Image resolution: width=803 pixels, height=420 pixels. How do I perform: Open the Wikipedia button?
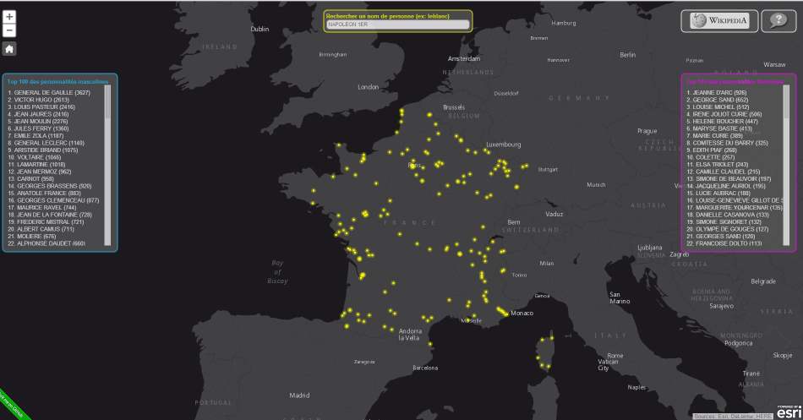(719, 22)
